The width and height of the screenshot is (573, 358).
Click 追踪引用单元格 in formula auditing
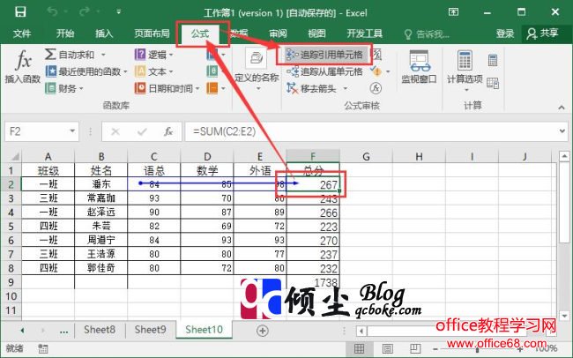tap(324, 55)
